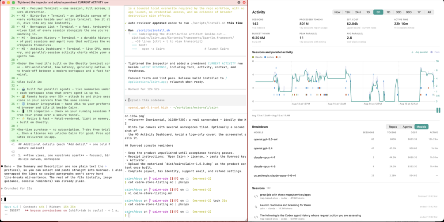
Task: Click the 801M processed tokens value
Action: click(x=304, y=24)
